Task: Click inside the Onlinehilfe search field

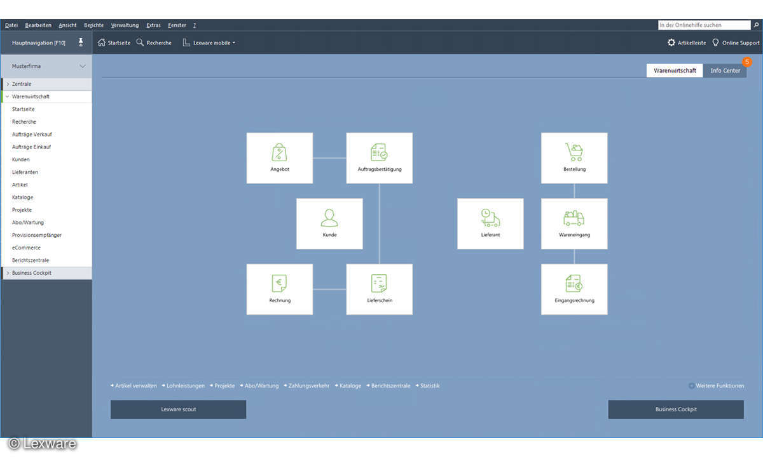Action: coord(705,25)
